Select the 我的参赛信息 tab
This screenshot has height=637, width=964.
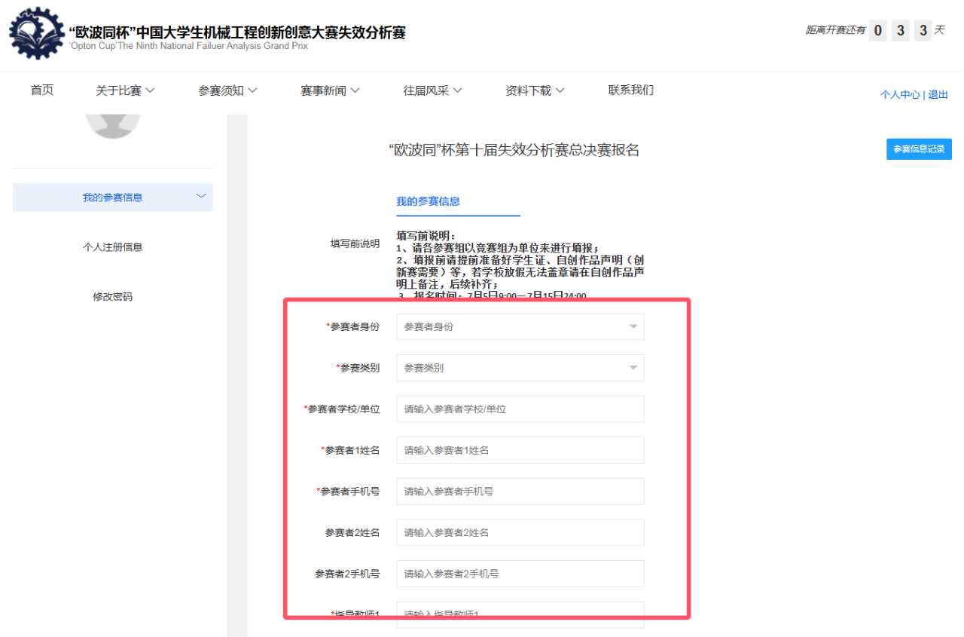[428, 201]
